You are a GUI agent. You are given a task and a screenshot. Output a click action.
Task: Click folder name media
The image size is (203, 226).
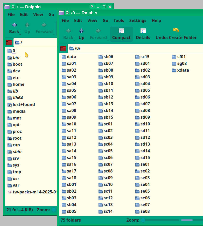click(19, 111)
